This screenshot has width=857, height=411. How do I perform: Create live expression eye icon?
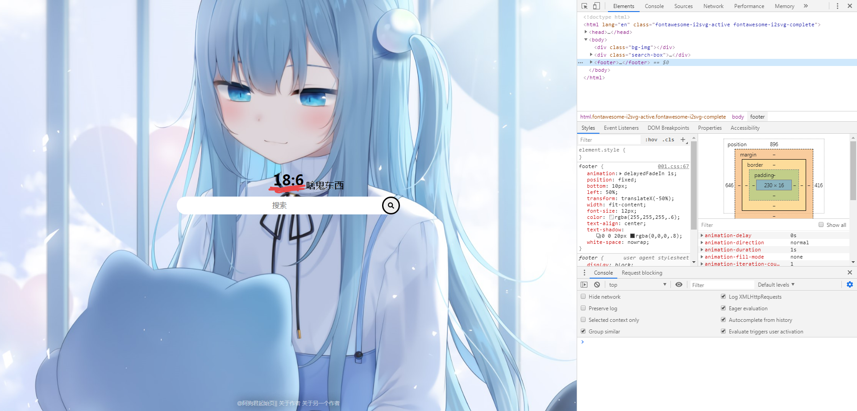[x=679, y=285]
